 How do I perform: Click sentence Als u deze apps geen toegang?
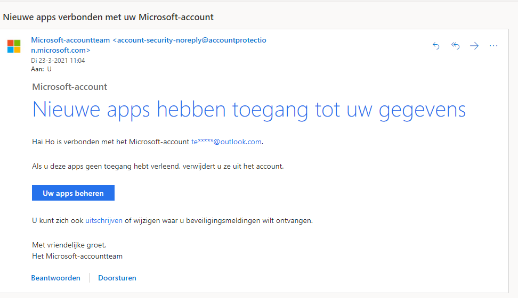click(x=158, y=167)
